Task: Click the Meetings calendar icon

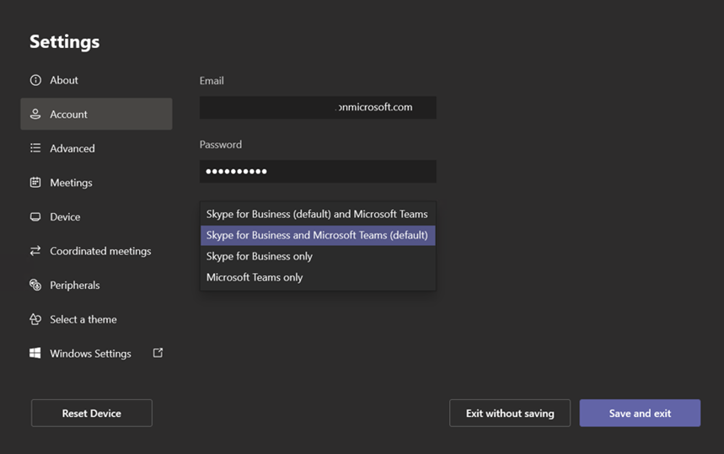Action: coord(35,182)
